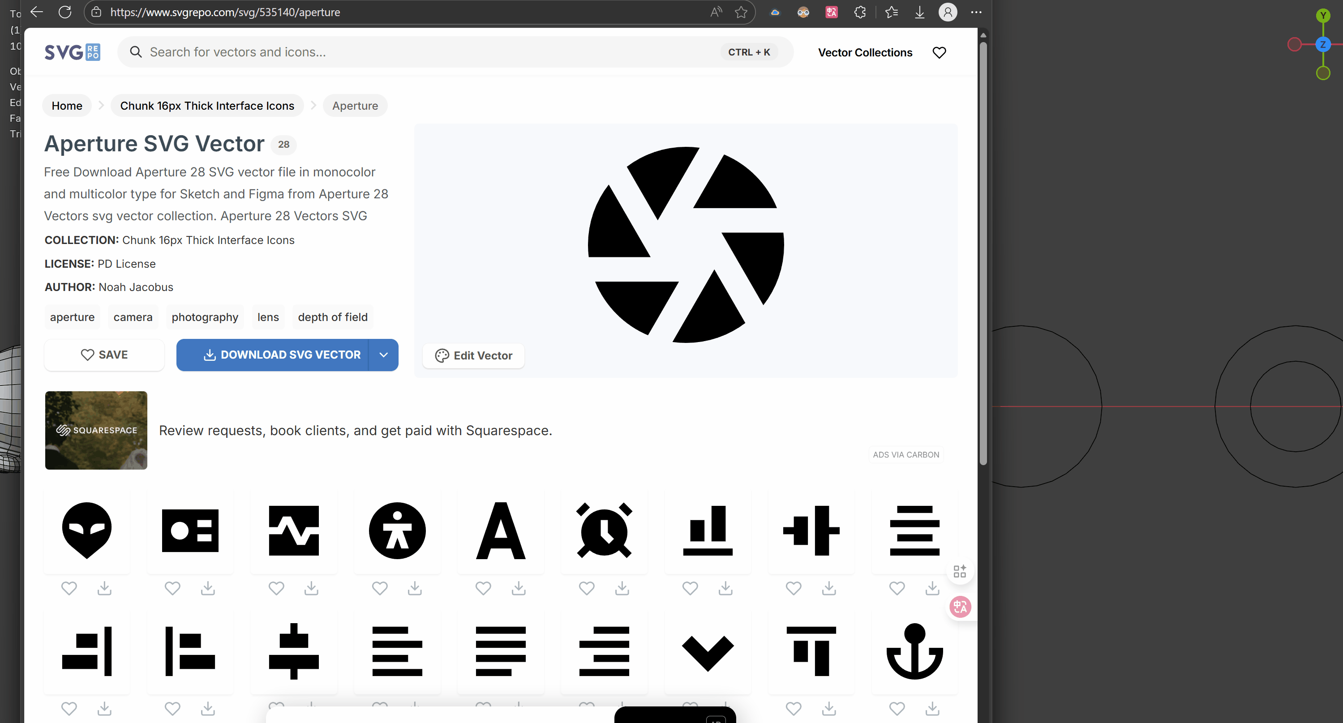Refresh the page with the reload icon
The width and height of the screenshot is (1343, 723).
[x=65, y=12]
